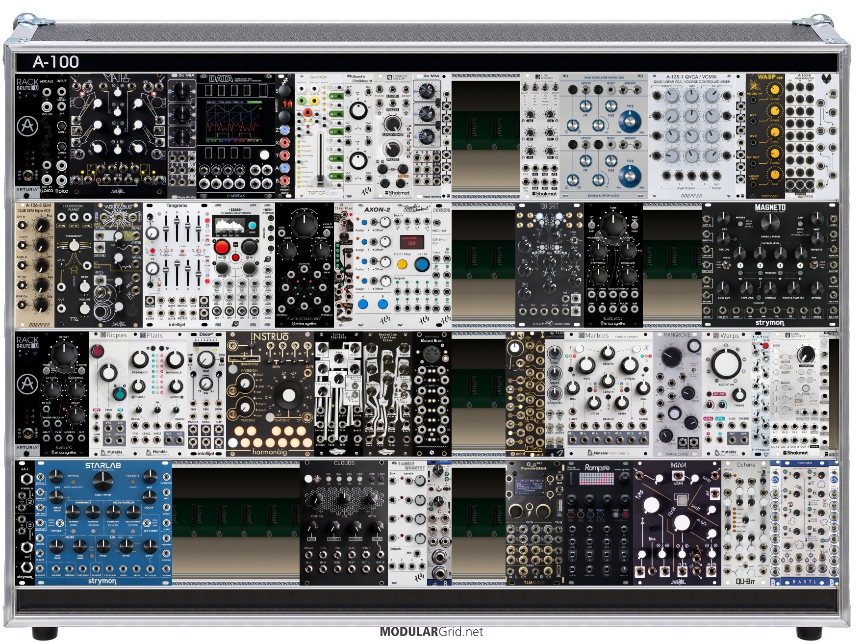The height and width of the screenshot is (642, 864).
Task: Click the RATE knob on Black Octasource
Action: click(x=304, y=226)
